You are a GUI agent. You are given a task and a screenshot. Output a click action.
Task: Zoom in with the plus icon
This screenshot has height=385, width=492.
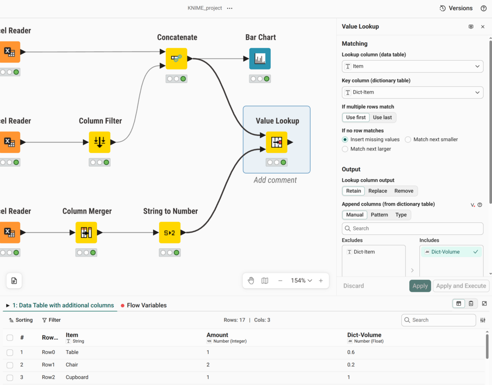coord(321,280)
